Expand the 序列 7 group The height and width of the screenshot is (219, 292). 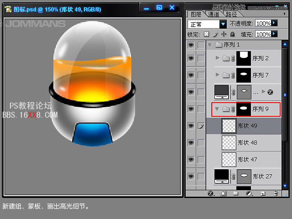(217, 75)
